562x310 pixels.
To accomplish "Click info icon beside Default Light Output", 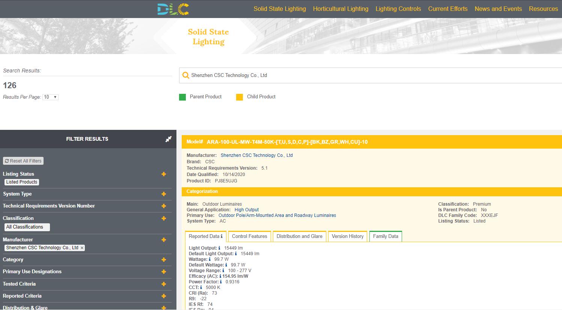I will (236, 254).
